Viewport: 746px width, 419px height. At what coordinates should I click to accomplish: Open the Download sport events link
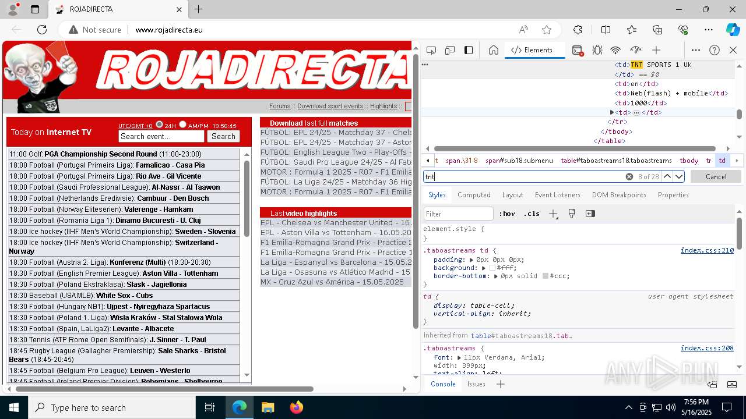coord(330,106)
